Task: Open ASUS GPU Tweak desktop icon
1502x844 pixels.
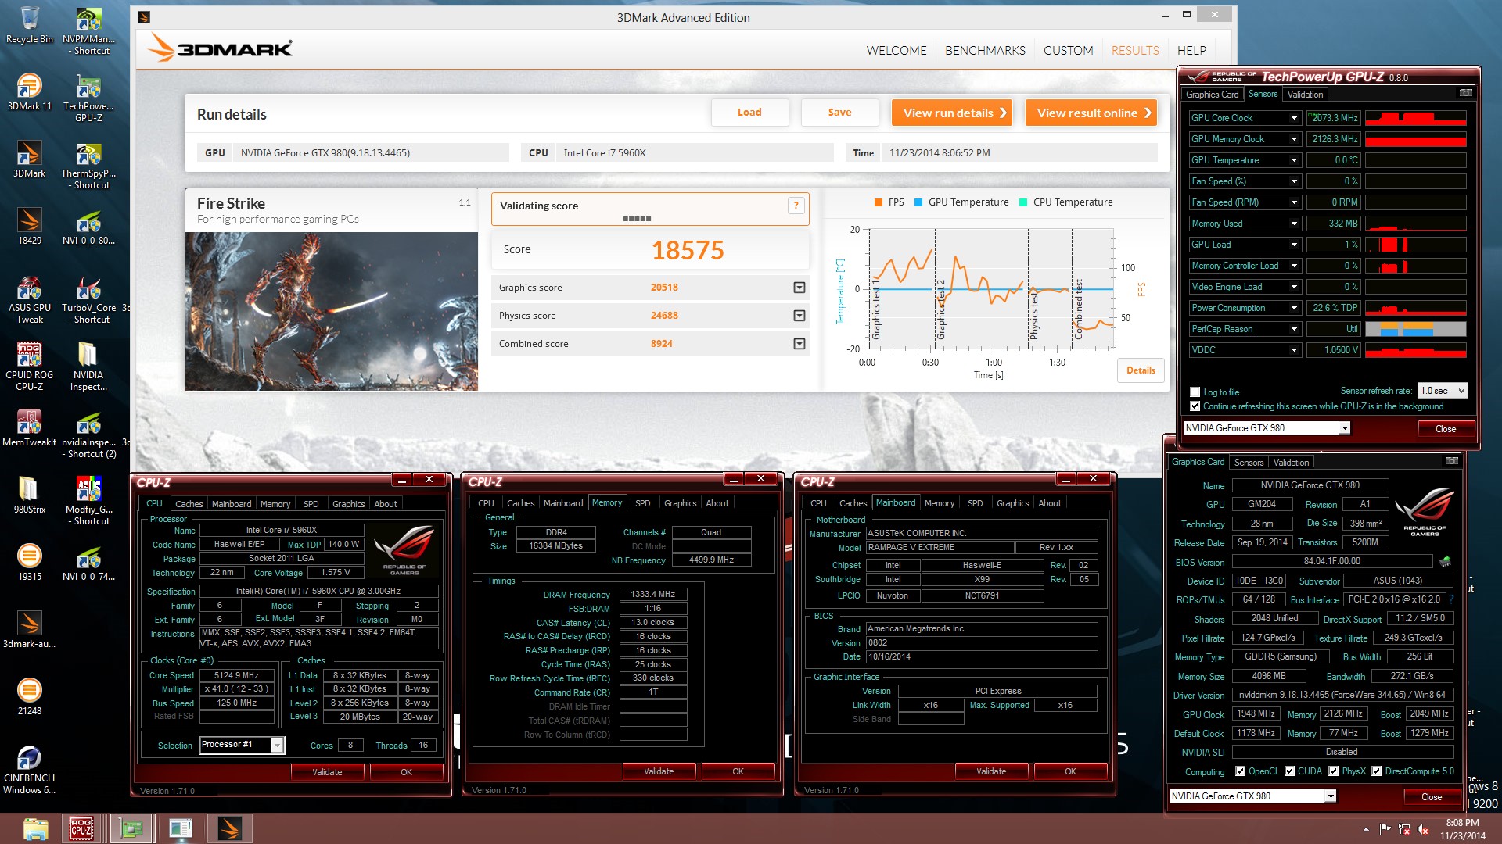Action: pos(29,299)
